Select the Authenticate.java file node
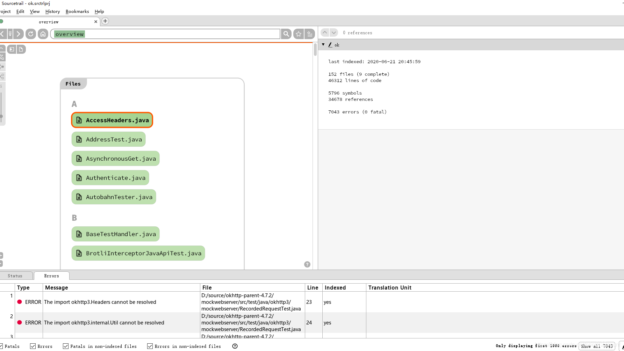 click(110, 178)
